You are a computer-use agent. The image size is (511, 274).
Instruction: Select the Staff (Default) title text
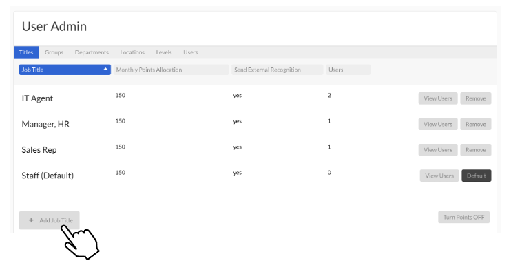coord(48,176)
